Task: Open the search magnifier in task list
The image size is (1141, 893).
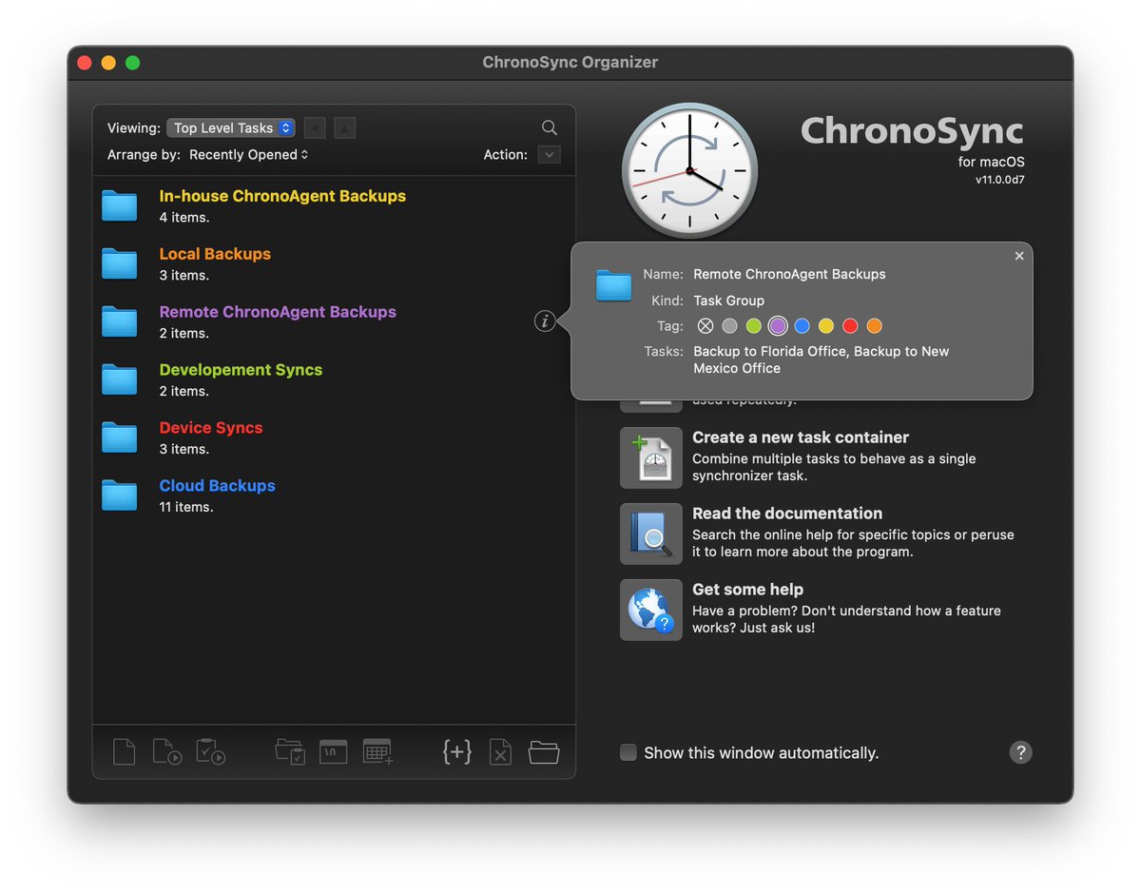Action: click(550, 127)
